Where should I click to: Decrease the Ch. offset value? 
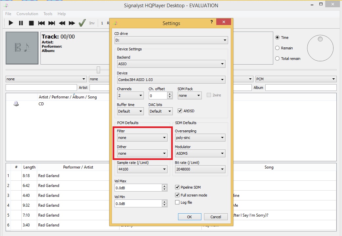tap(170, 97)
